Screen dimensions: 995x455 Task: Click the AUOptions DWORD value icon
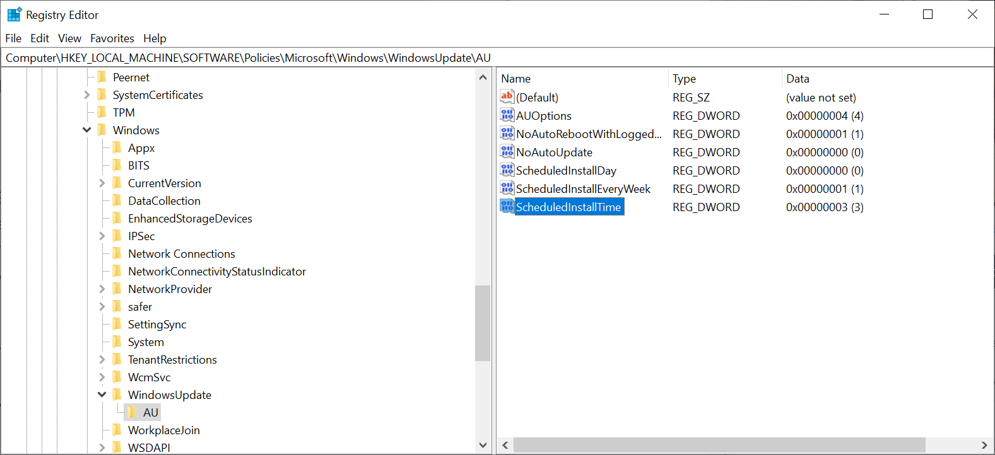pos(507,115)
